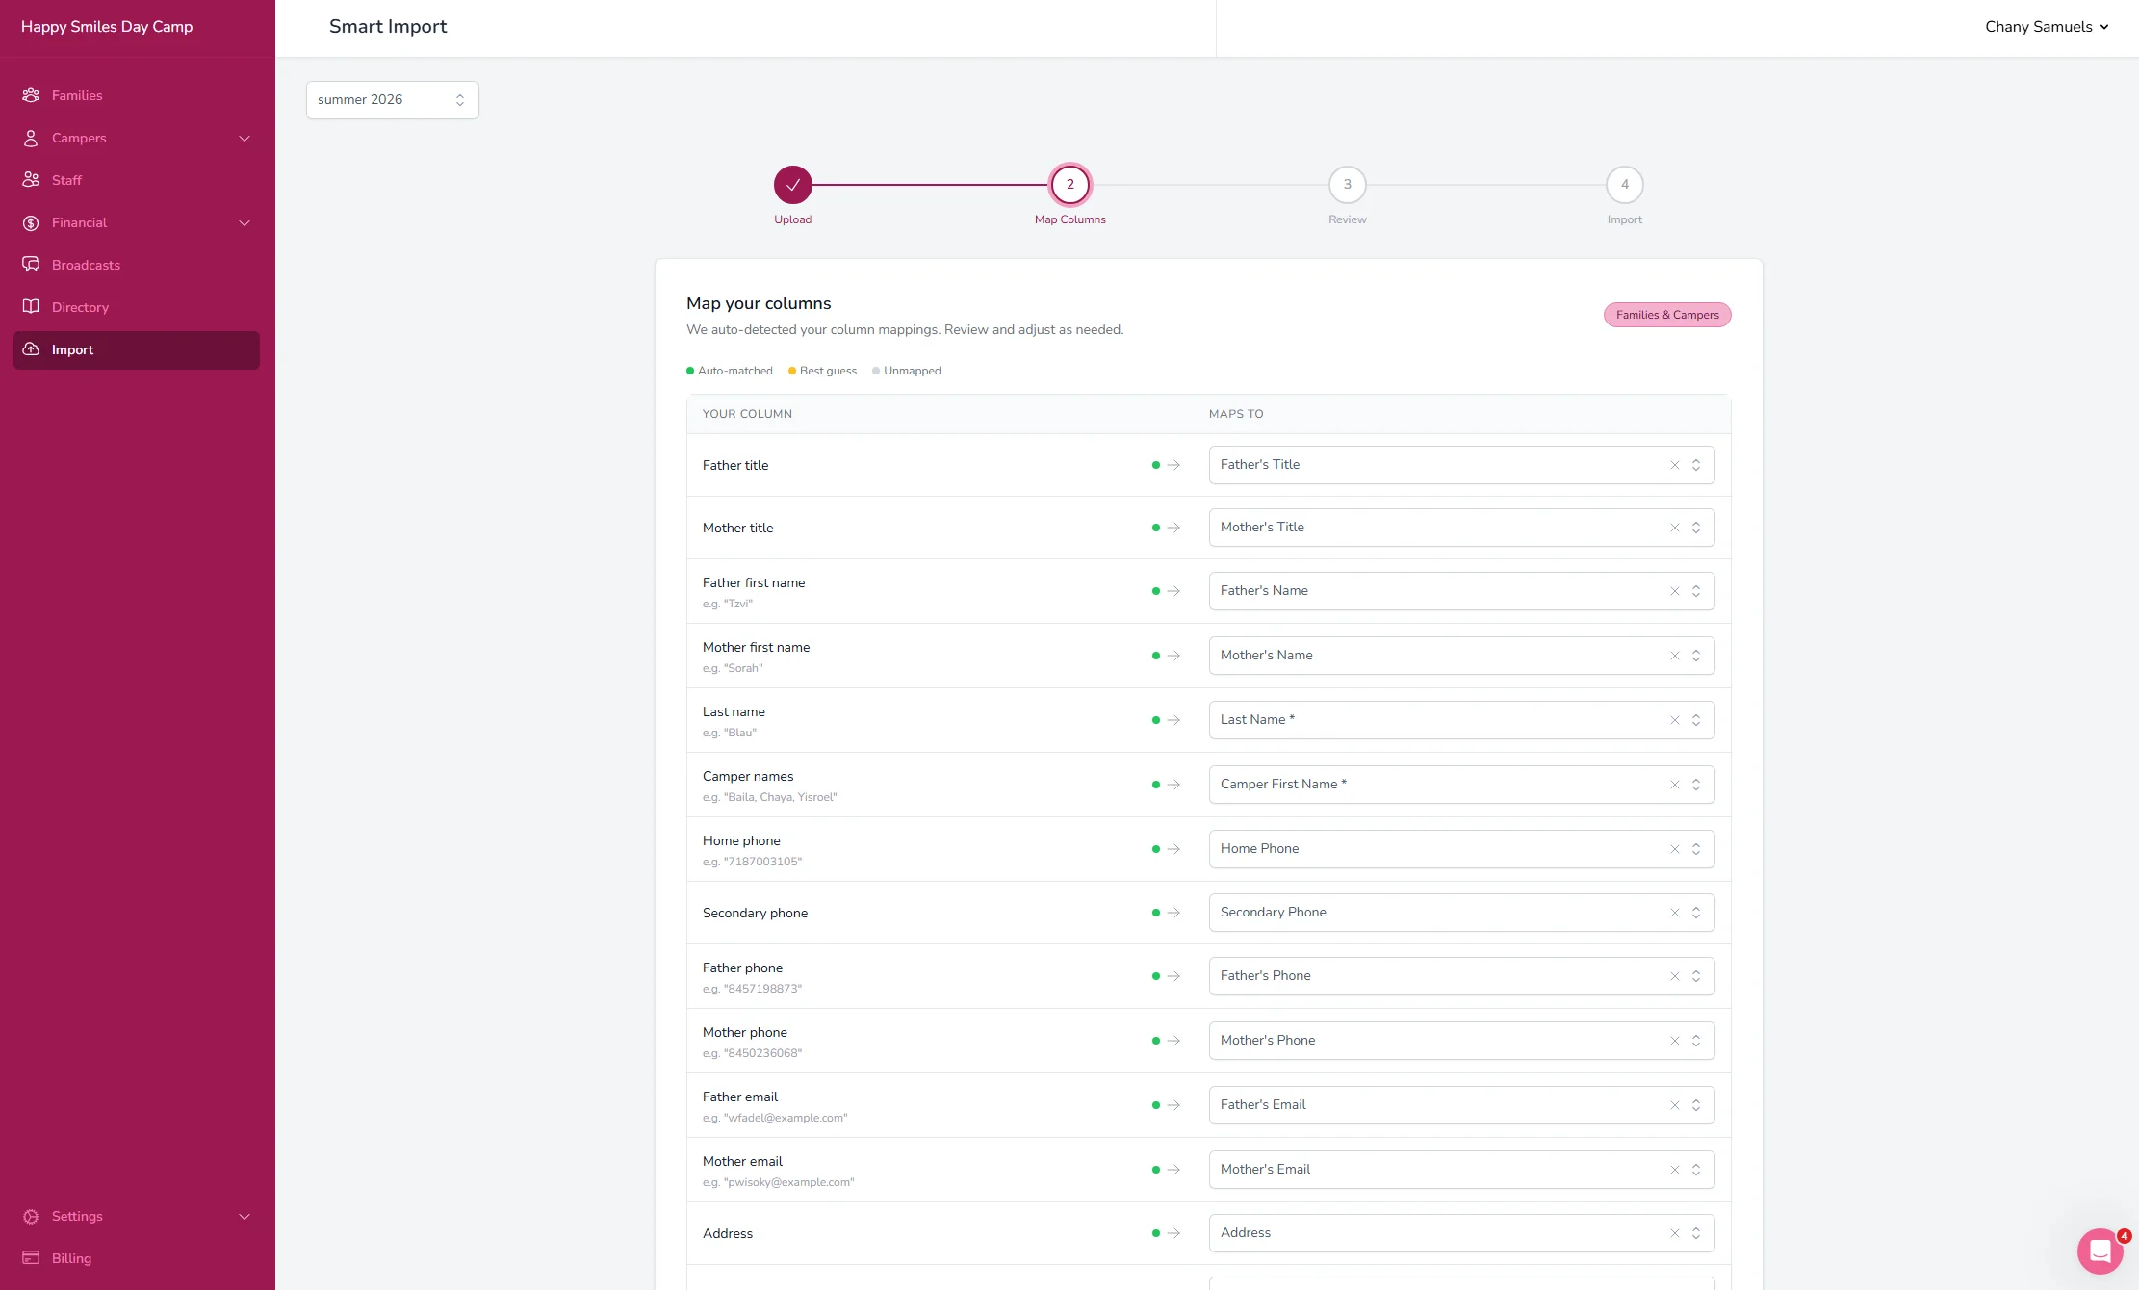
Task: Clear the Camper First Name mapping
Action: pyautogui.click(x=1675, y=785)
